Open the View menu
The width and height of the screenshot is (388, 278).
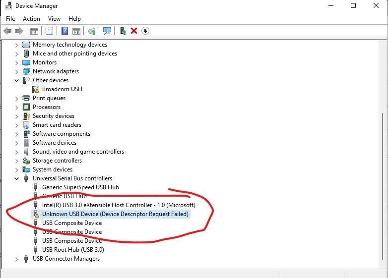click(54, 19)
